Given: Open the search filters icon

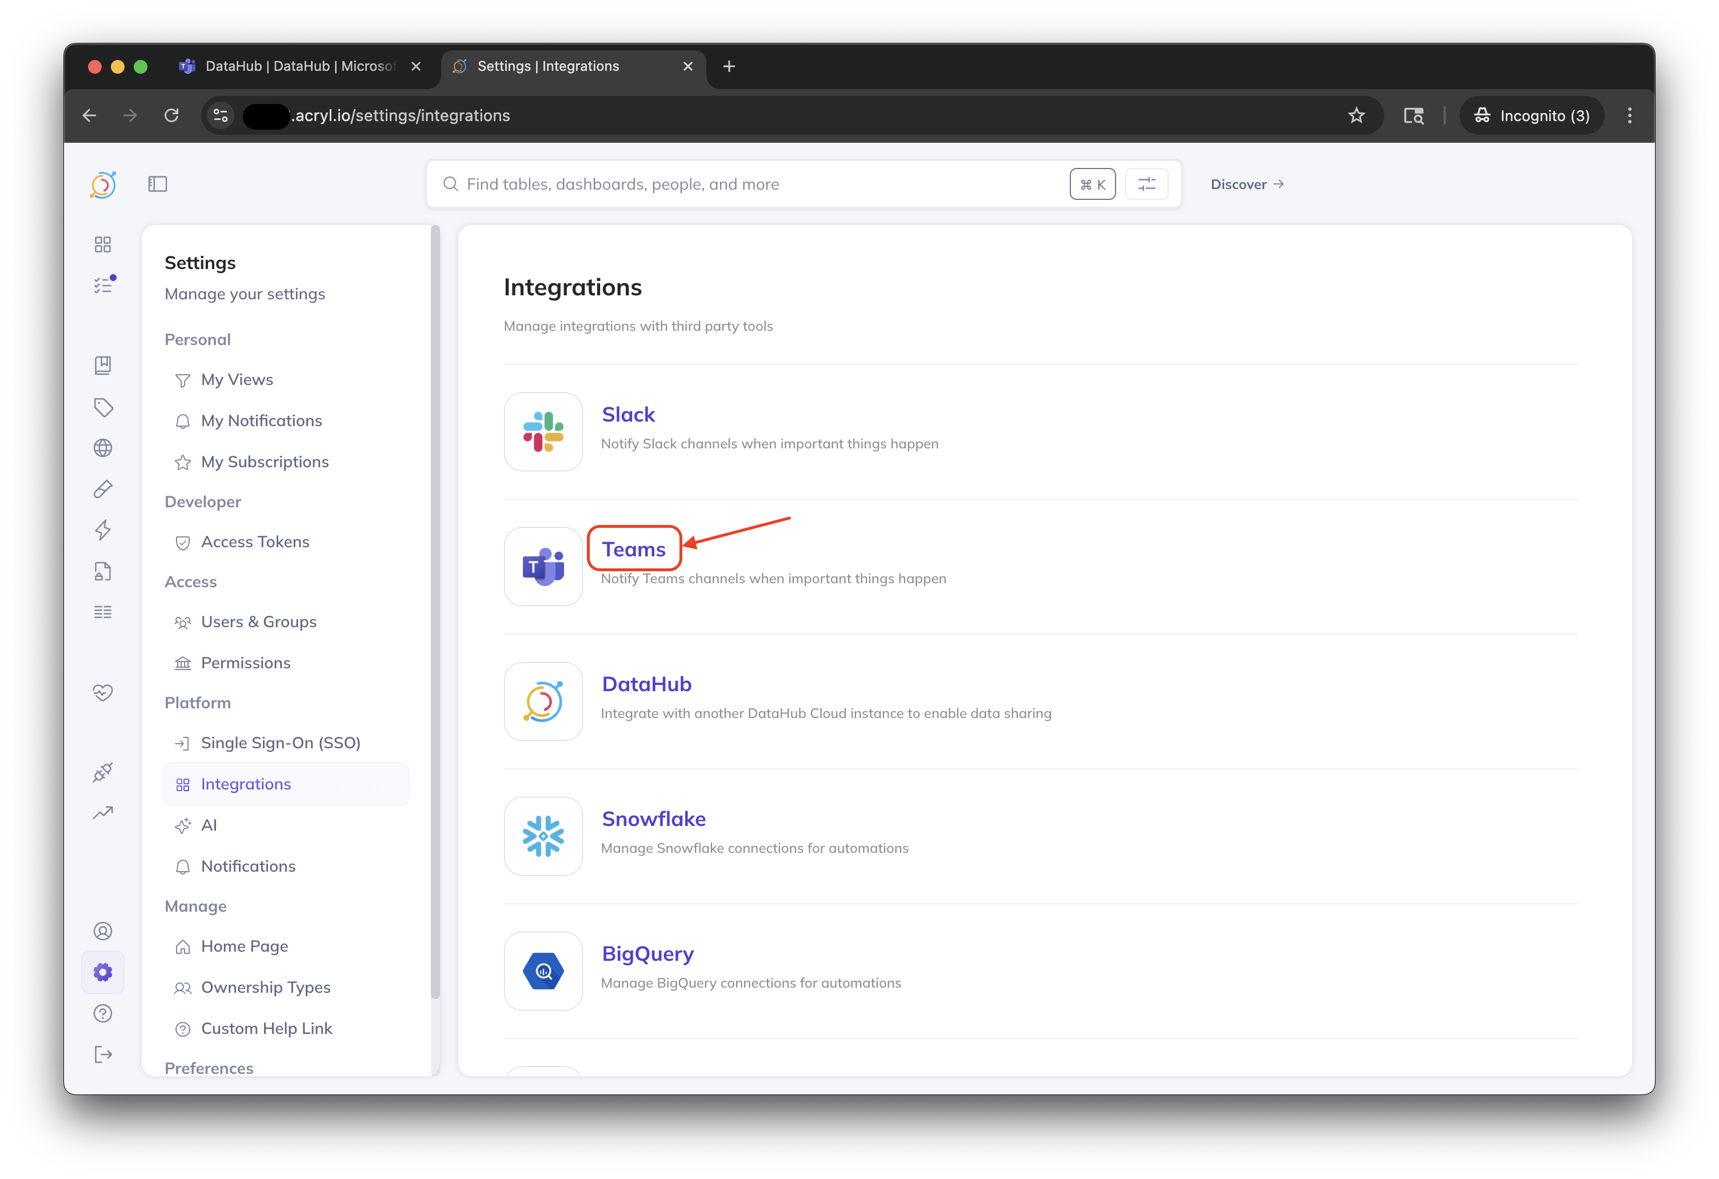Looking at the screenshot, I should 1146,184.
